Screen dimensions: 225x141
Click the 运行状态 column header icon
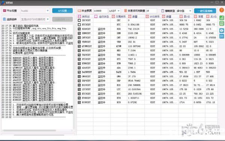pyautogui.click(x=96, y=16)
